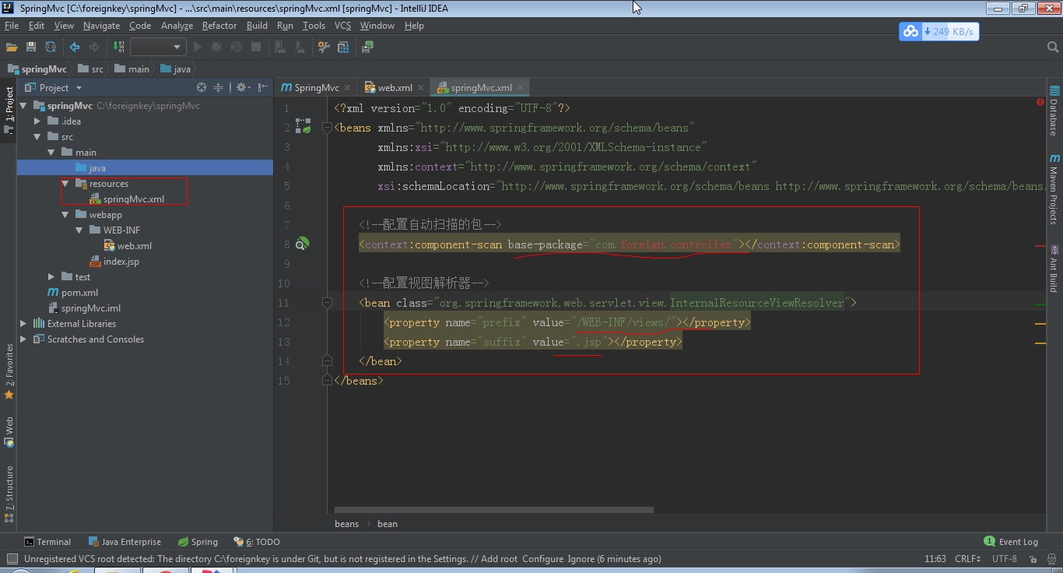Click the Open file toolbar icon
This screenshot has width=1063, height=573.
(x=12, y=47)
